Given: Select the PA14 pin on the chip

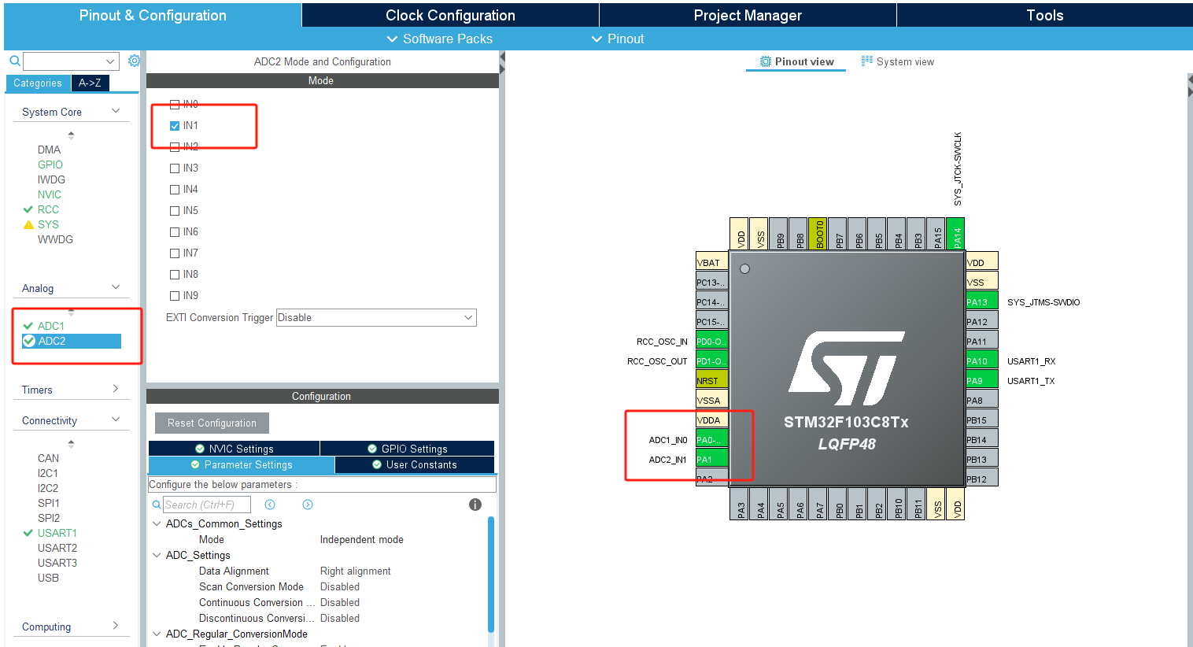Looking at the screenshot, I should [956, 234].
